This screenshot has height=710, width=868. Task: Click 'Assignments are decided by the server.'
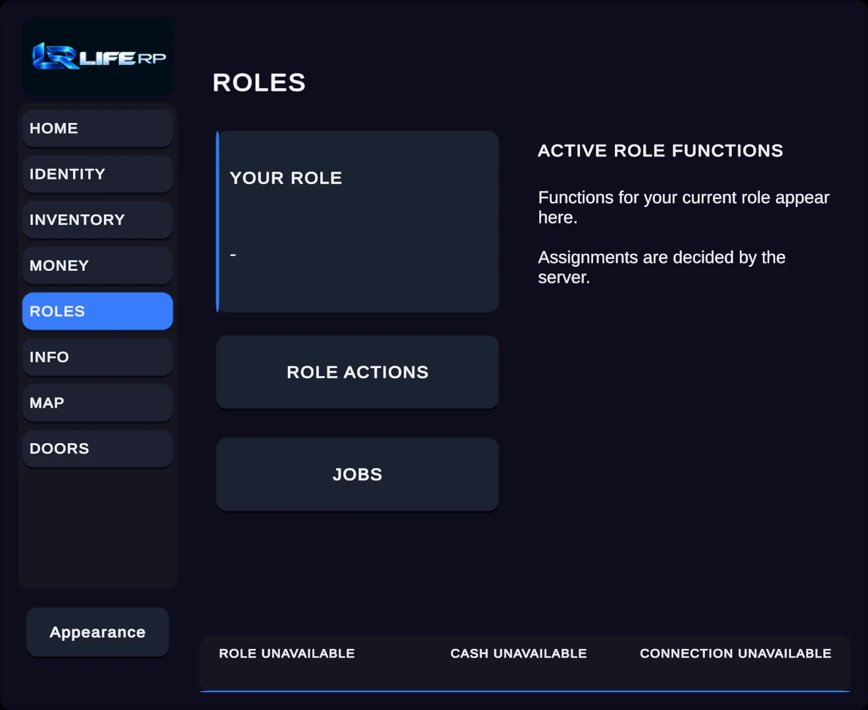tap(662, 267)
